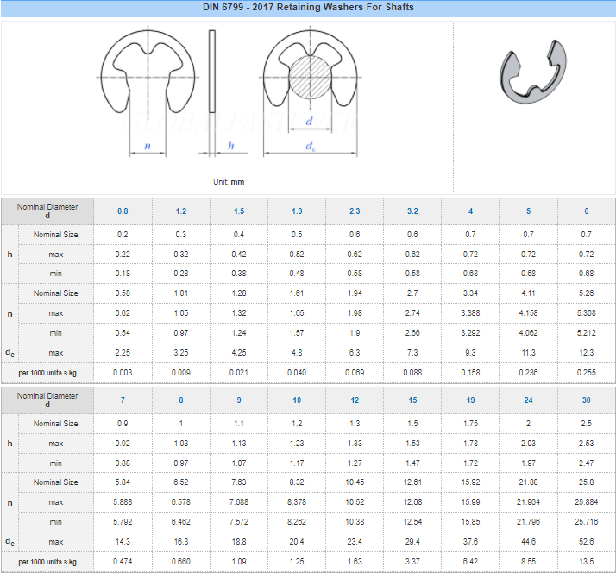This screenshot has width=616, height=573.
Task: Click the washer-on-shaft cross-section drawing
Action: pyautogui.click(x=309, y=82)
